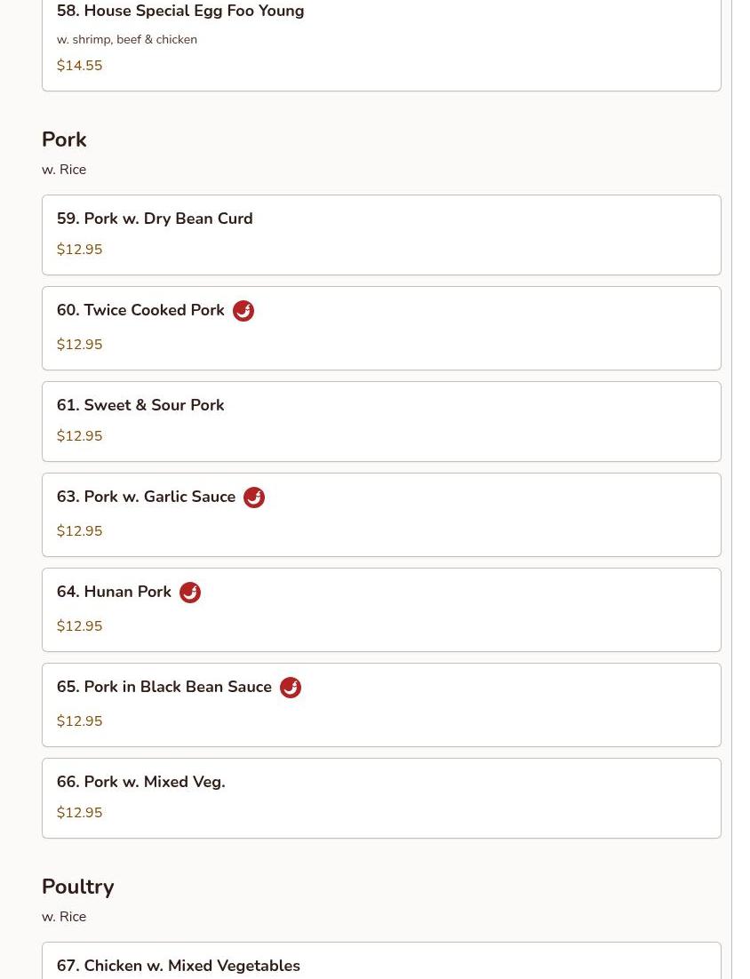Click the $12.95 price under Hunan Pork
750x979 pixels.
79,626
